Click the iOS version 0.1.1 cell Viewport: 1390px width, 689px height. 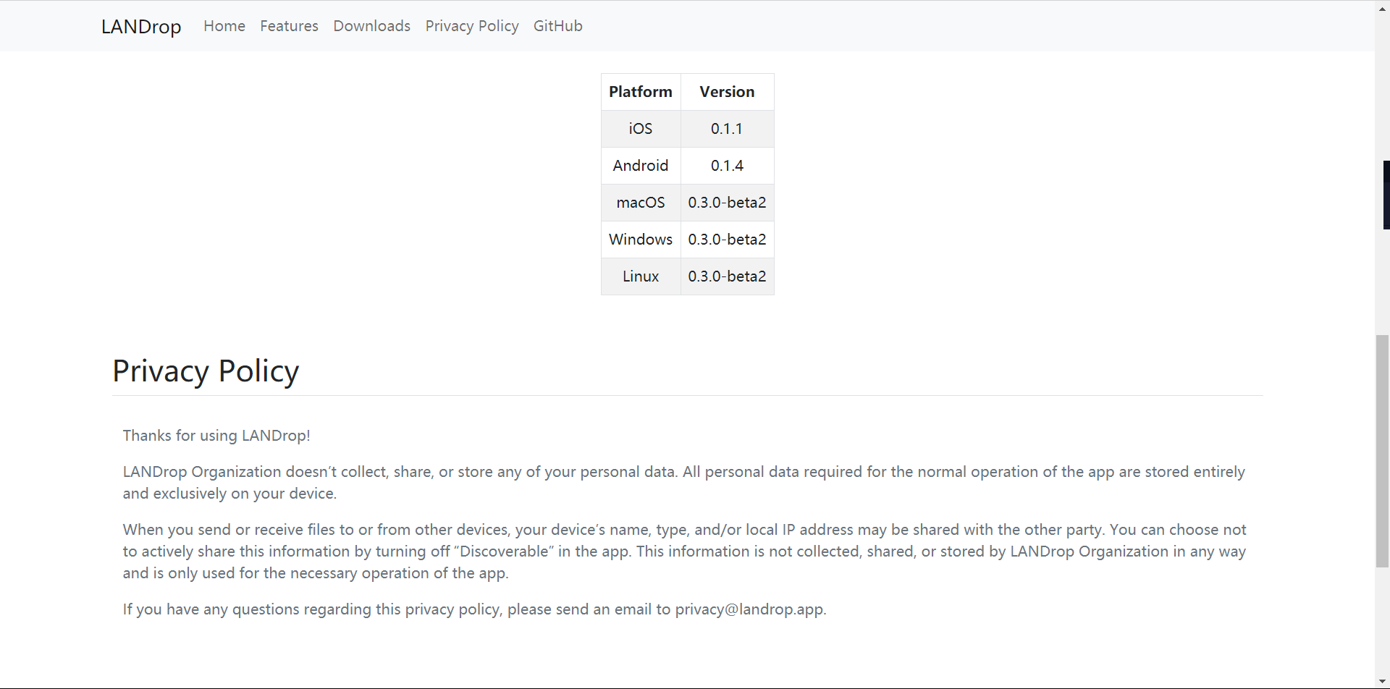tap(727, 129)
